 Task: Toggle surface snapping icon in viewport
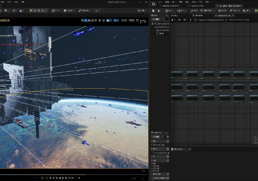click(103, 20)
